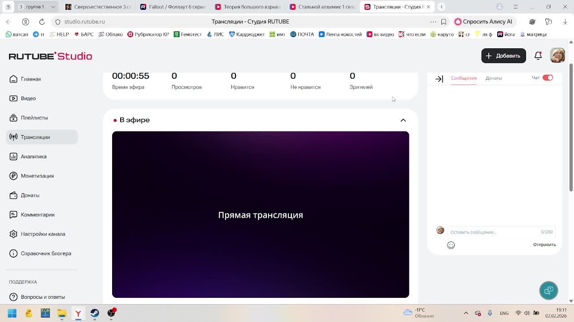Open the Рубрикатор КР bookmark

pos(148,34)
